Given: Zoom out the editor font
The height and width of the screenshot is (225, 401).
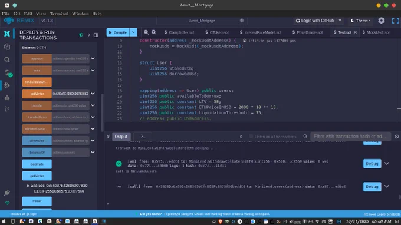Looking at the screenshot, I should click(146, 32).
